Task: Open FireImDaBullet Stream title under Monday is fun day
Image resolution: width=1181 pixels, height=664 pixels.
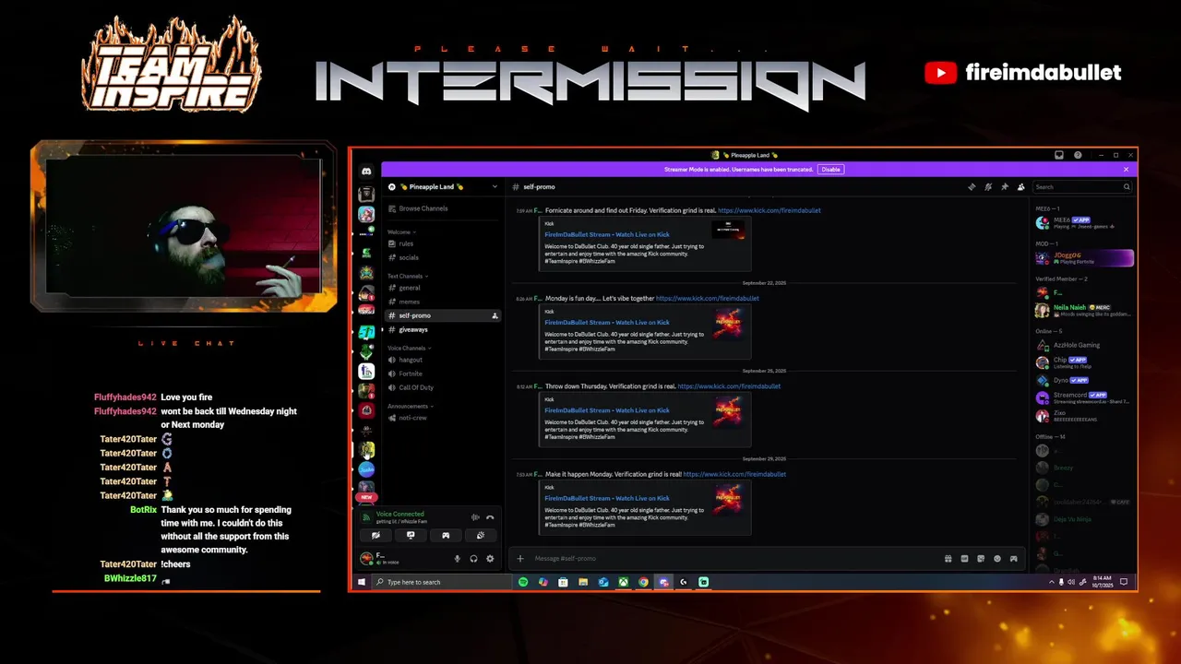Action: [607, 323]
